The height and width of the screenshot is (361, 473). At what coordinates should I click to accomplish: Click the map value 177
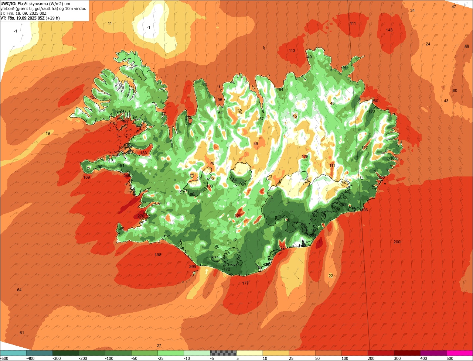[245, 283]
